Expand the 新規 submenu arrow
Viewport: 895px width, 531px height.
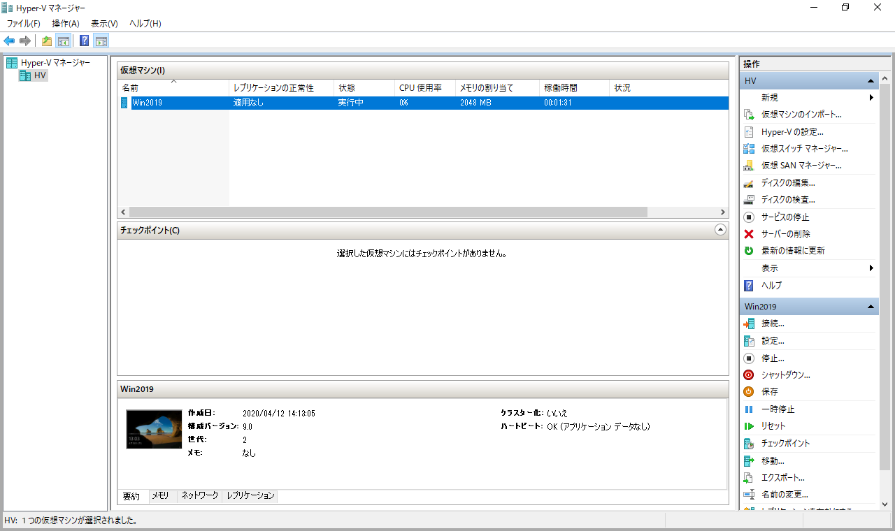click(871, 98)
